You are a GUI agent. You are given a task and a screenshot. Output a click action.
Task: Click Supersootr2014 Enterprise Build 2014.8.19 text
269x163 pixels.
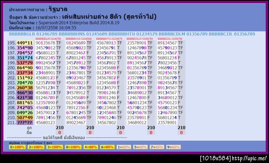(x=79, y=23)
